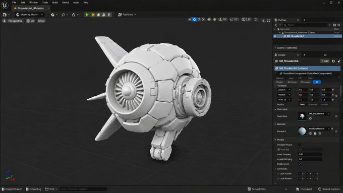Collapse the Transform section
The width and height of the screenshot is (343, 193).
[275, 86]
